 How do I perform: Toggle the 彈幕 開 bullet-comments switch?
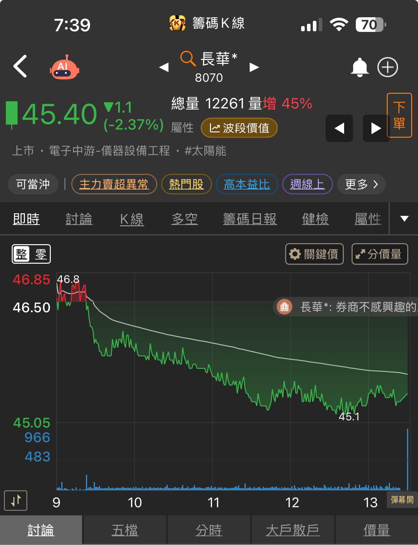(402, 499)
